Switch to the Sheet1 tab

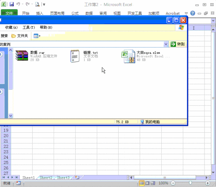coord(29,178)
